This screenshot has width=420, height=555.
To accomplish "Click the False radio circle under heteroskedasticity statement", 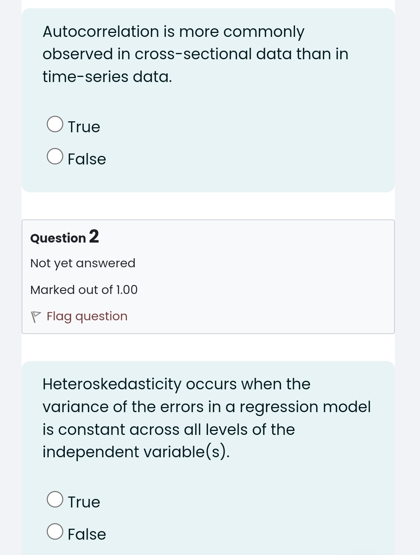I will [x=55, y=531].
